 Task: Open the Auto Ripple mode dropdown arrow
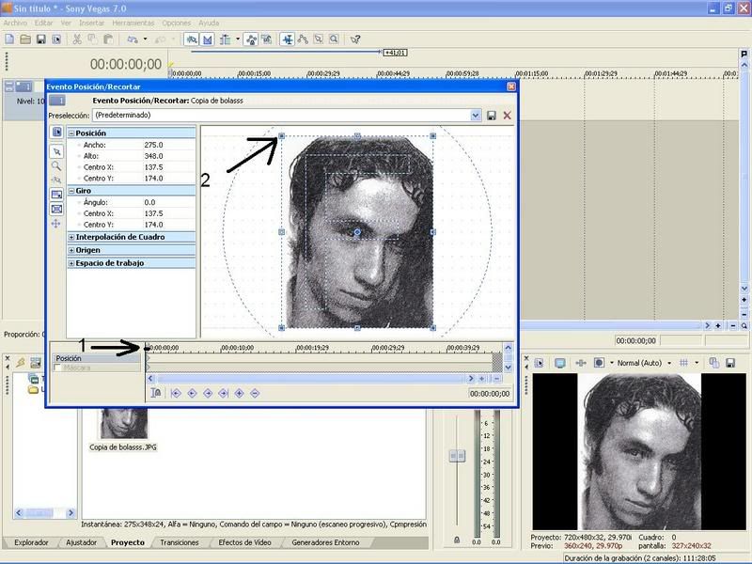coord(238,39)
